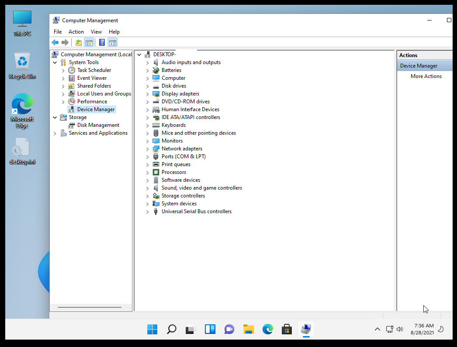Image resolution: width=457 pixels, height=347 pixels.
Task: Collapse the DESKTOP computer root node
Action: click(x=139, y=54)
